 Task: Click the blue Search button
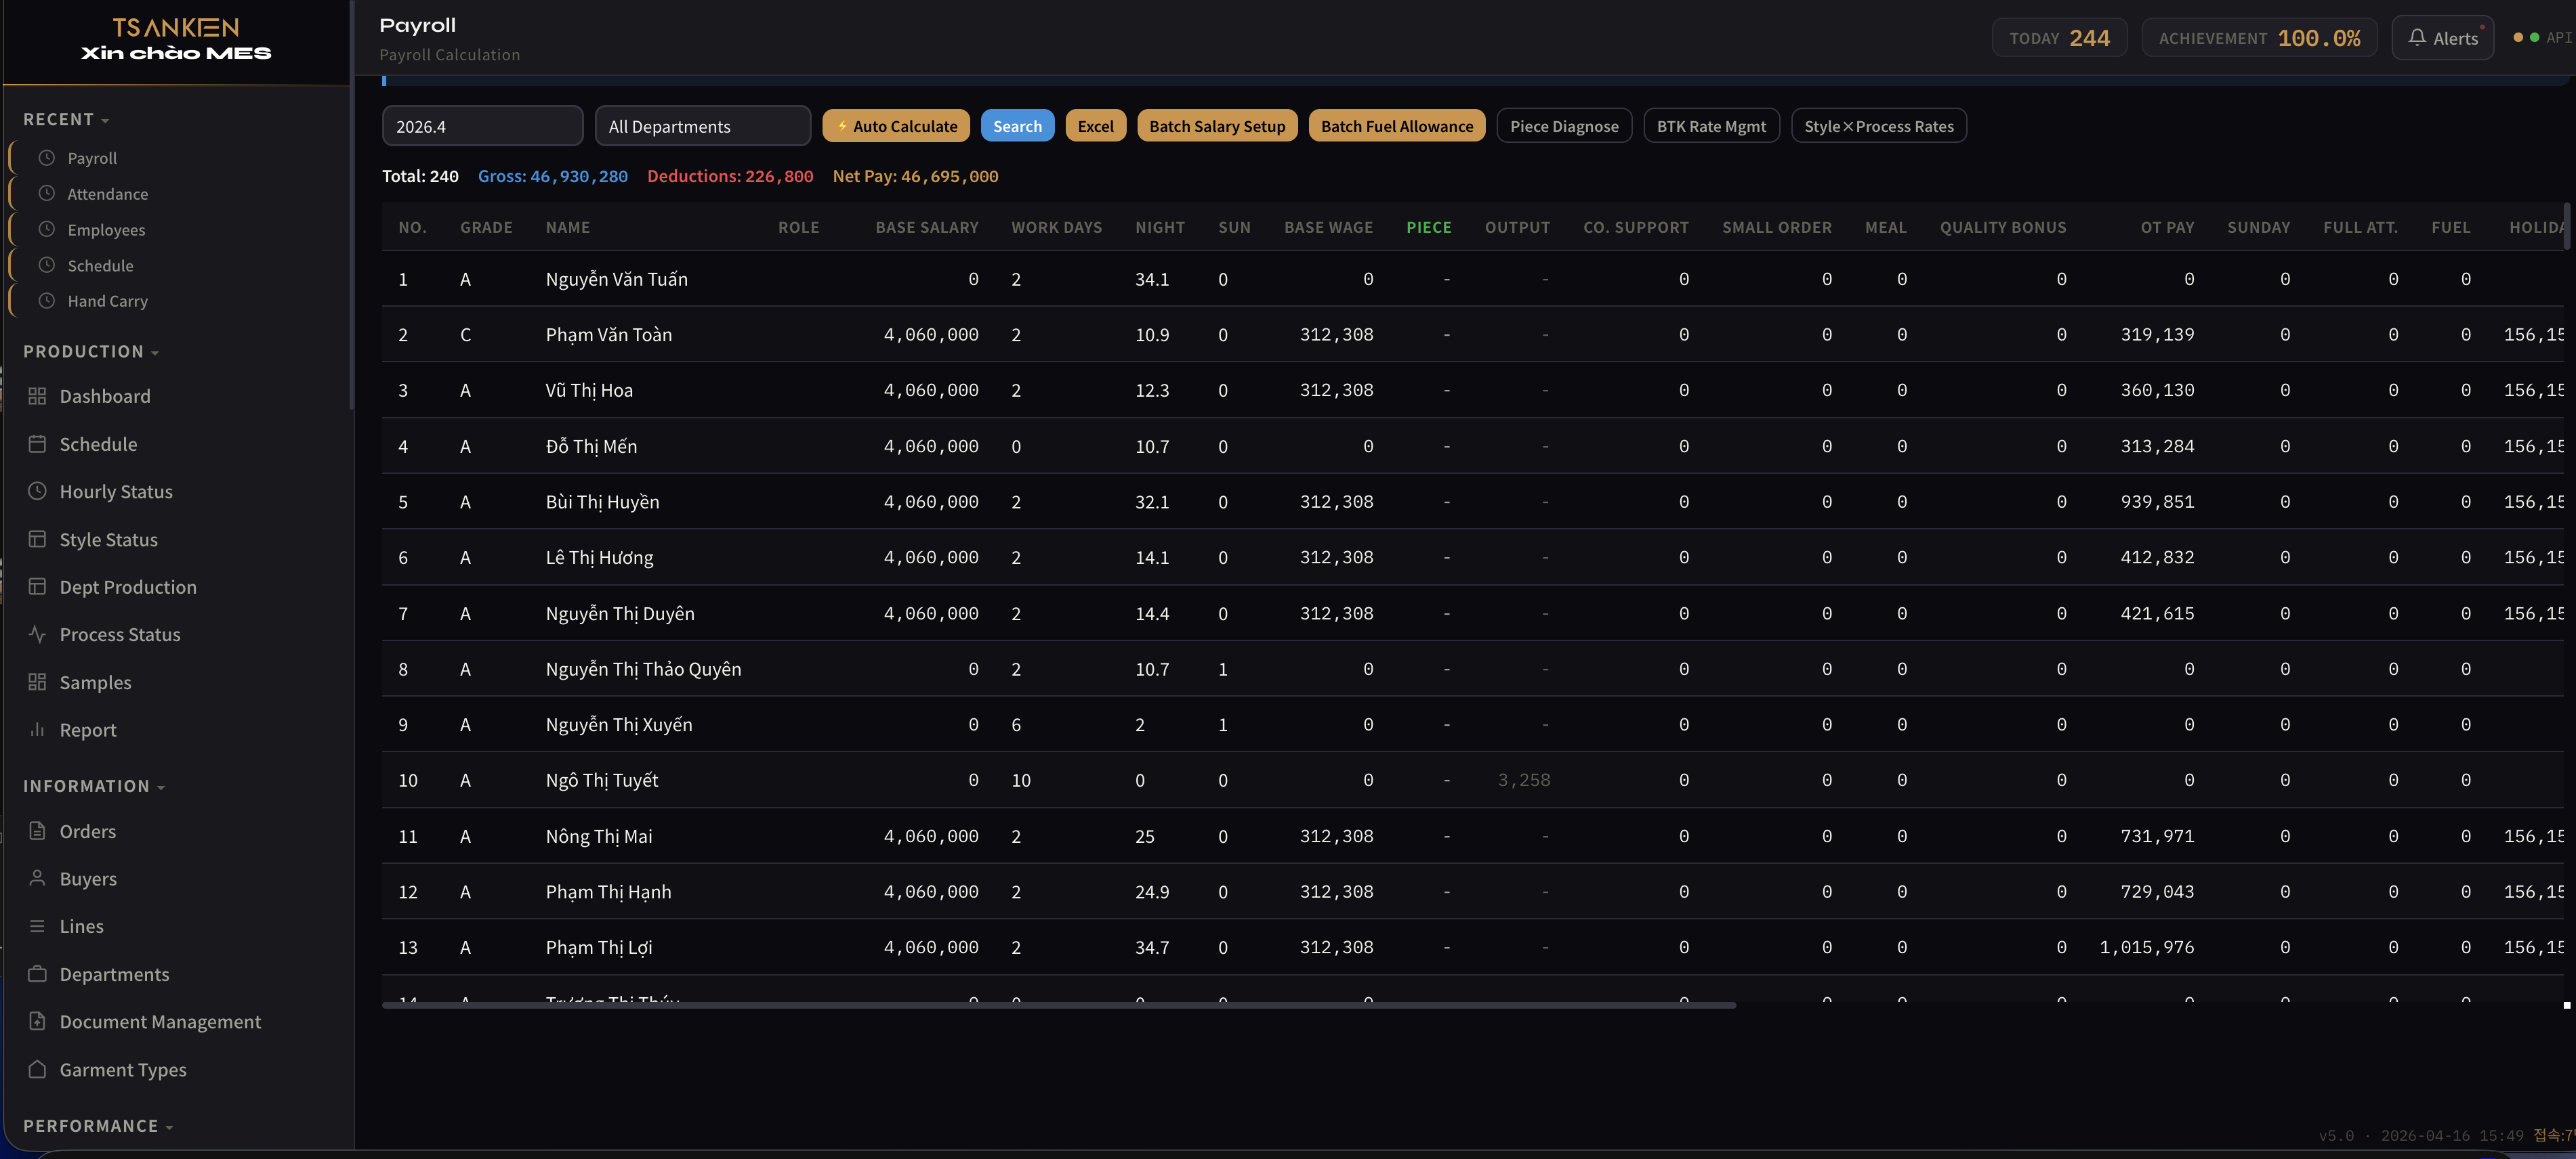1017,126
